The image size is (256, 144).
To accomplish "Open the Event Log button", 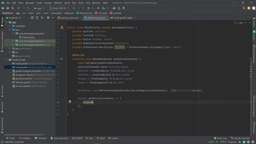I will (x=220, y=138).
